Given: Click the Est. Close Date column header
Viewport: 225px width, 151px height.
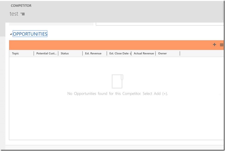Looking at the screenshot, I should coord(119,54).
